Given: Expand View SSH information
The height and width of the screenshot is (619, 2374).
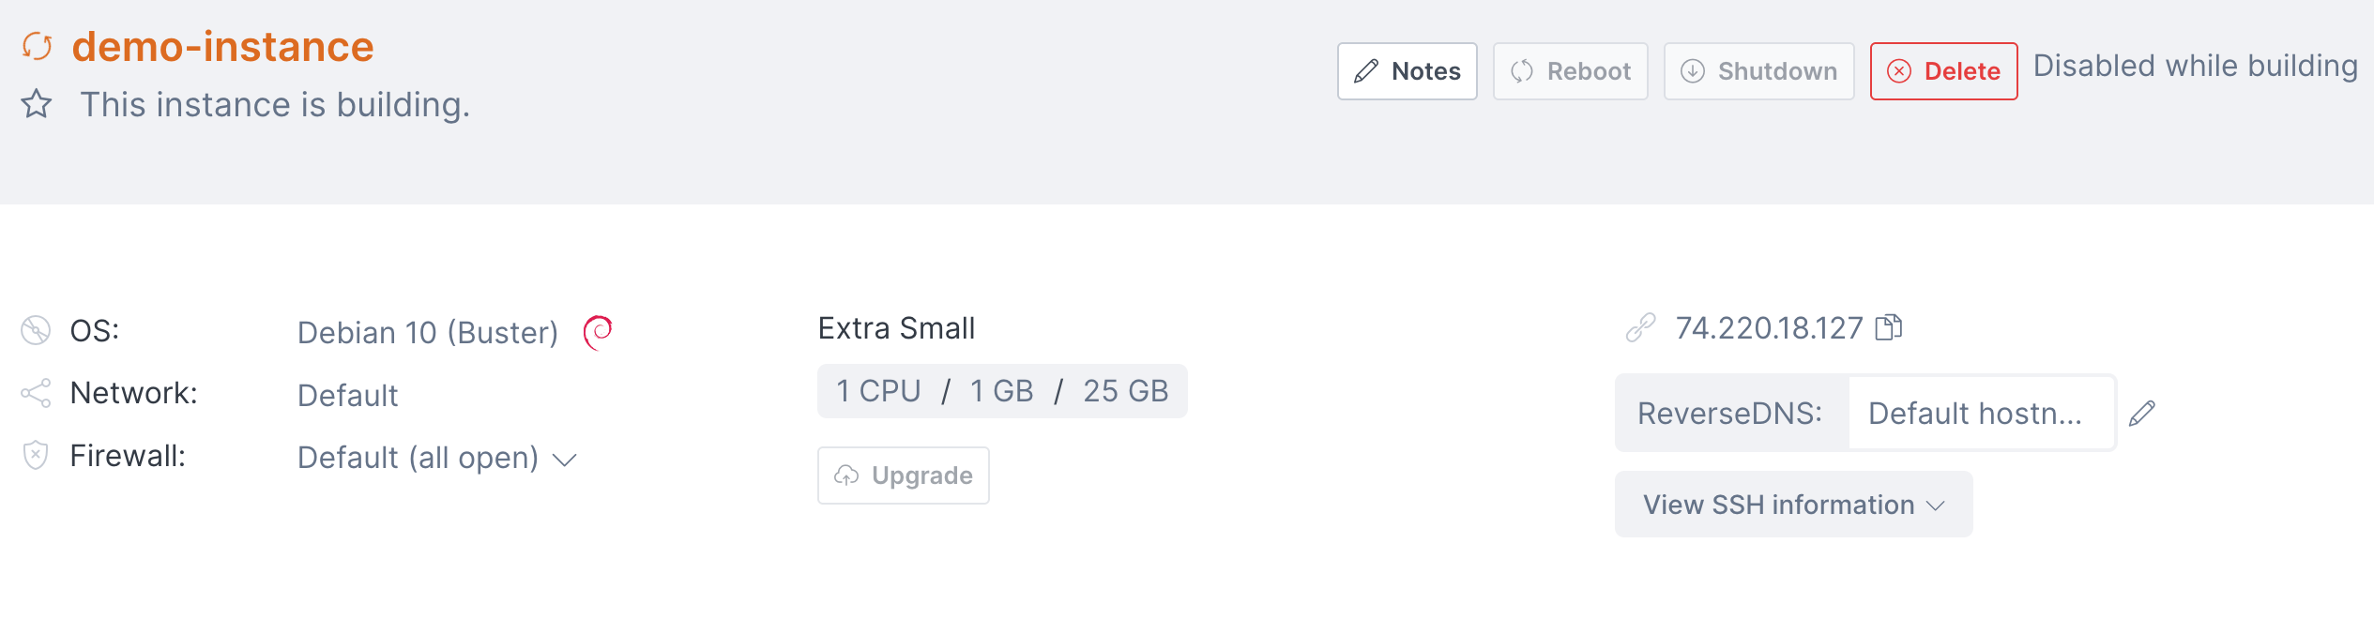Looking at the screenshot, I should click(x=1792, y=505).
